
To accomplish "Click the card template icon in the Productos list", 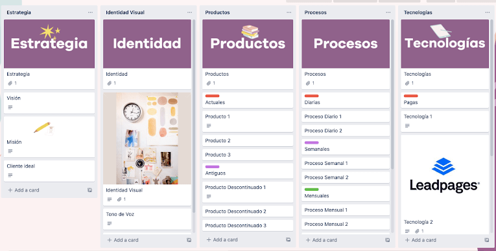I will click(x=288, y=239).
